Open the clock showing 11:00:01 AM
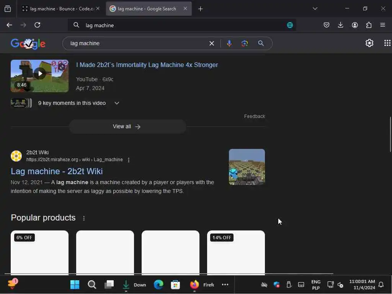392x294 pixels. click(x=362, y=285)
